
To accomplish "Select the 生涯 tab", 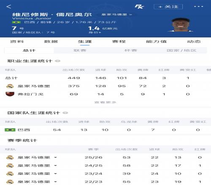I will point(85,42).
